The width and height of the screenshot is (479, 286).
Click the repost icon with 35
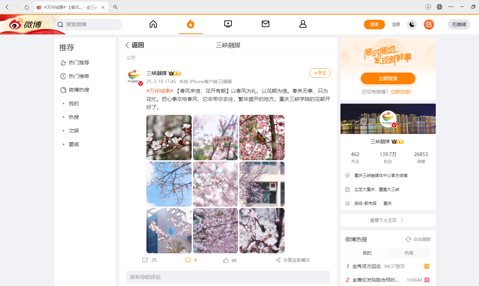[145, 260]
